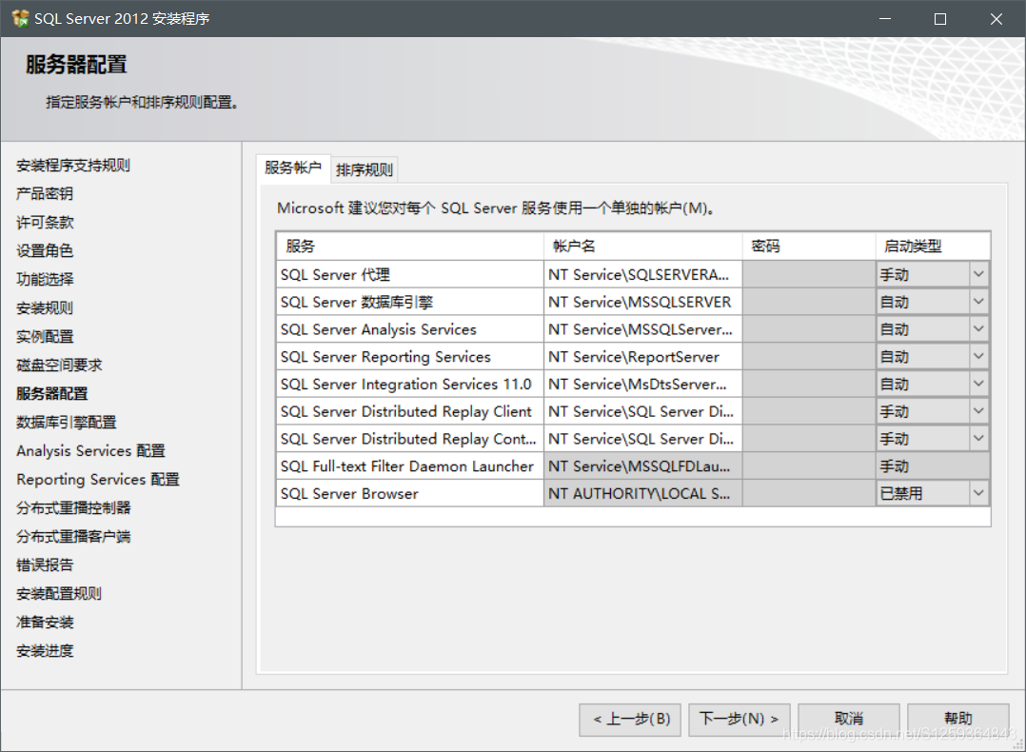This screenshot has height=752, width=1026.
Task: Select the SQL Server 代理 service row
Action: coord(409,274)
